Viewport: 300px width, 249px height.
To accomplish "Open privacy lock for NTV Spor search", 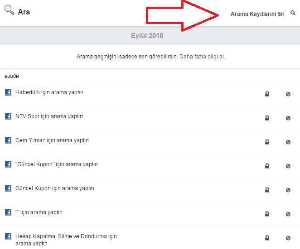I will (267, 118).
